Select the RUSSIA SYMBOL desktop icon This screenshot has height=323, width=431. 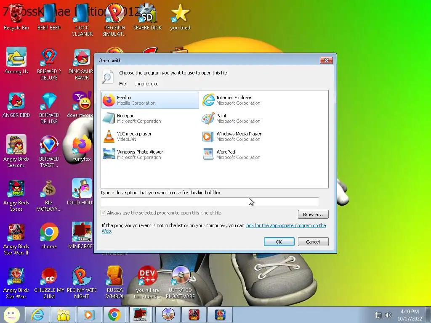114,282
